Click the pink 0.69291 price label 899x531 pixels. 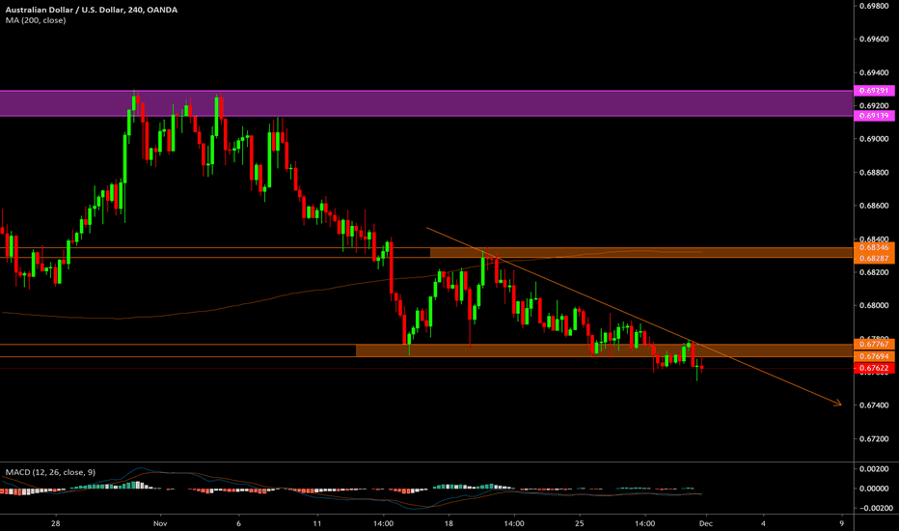(874, 91)
